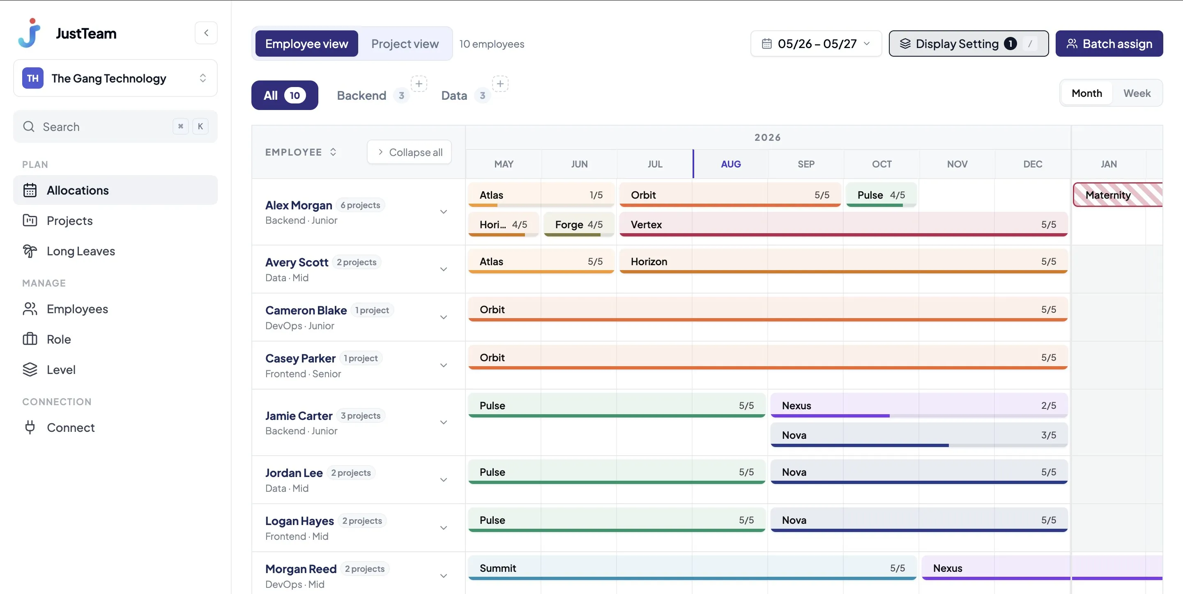This screenshot has height=594, width=1183.
Task: Click Alex Morgan's Forge 4/5 allocation
Action: [x=579, y=225]
